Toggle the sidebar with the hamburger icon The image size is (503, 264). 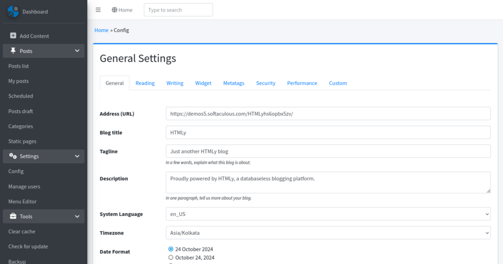(x=98, y=10)
